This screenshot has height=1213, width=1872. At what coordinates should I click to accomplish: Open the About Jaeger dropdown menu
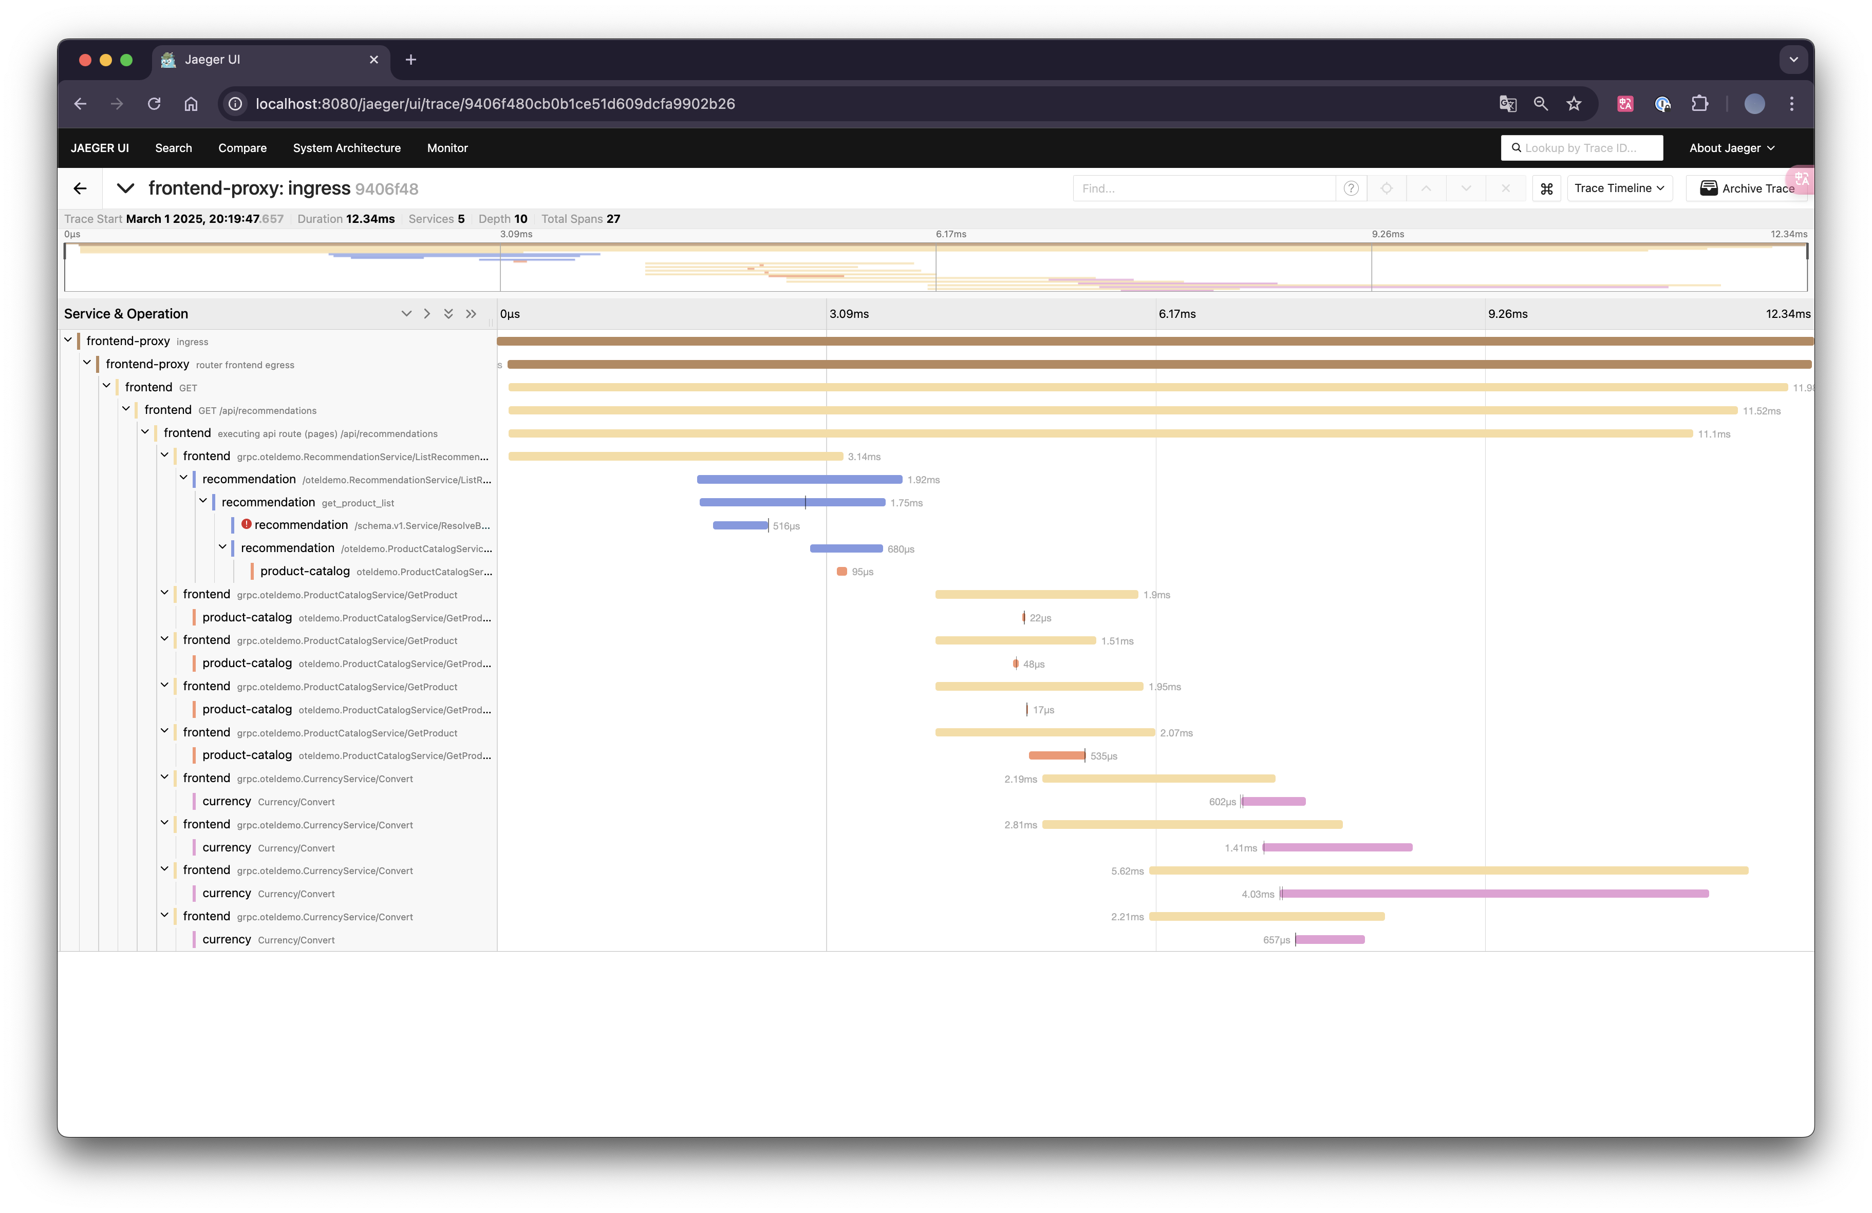tap(1731, 148)
